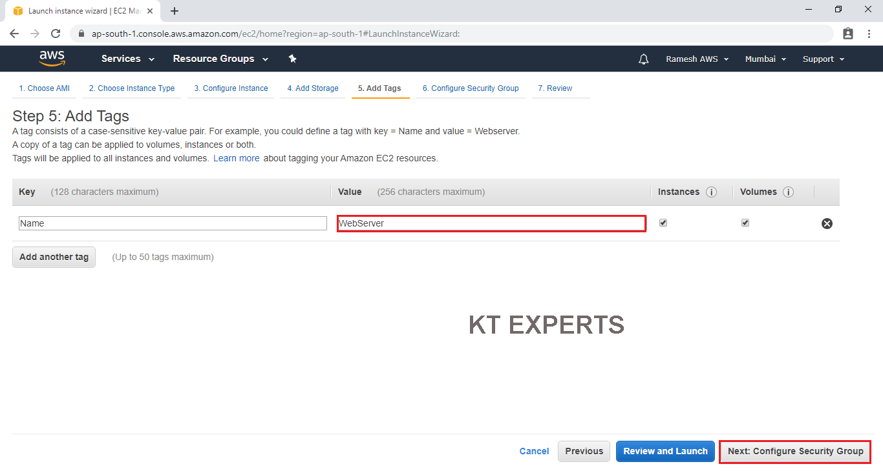Open the notifications bell icon

(643, 59)
